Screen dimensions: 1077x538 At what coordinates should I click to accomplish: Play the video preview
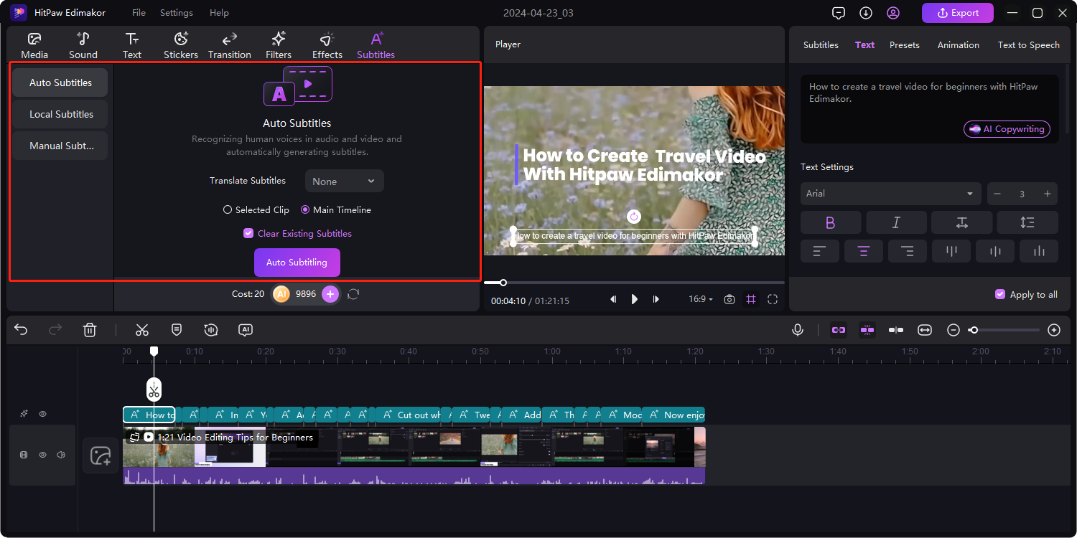635,299
